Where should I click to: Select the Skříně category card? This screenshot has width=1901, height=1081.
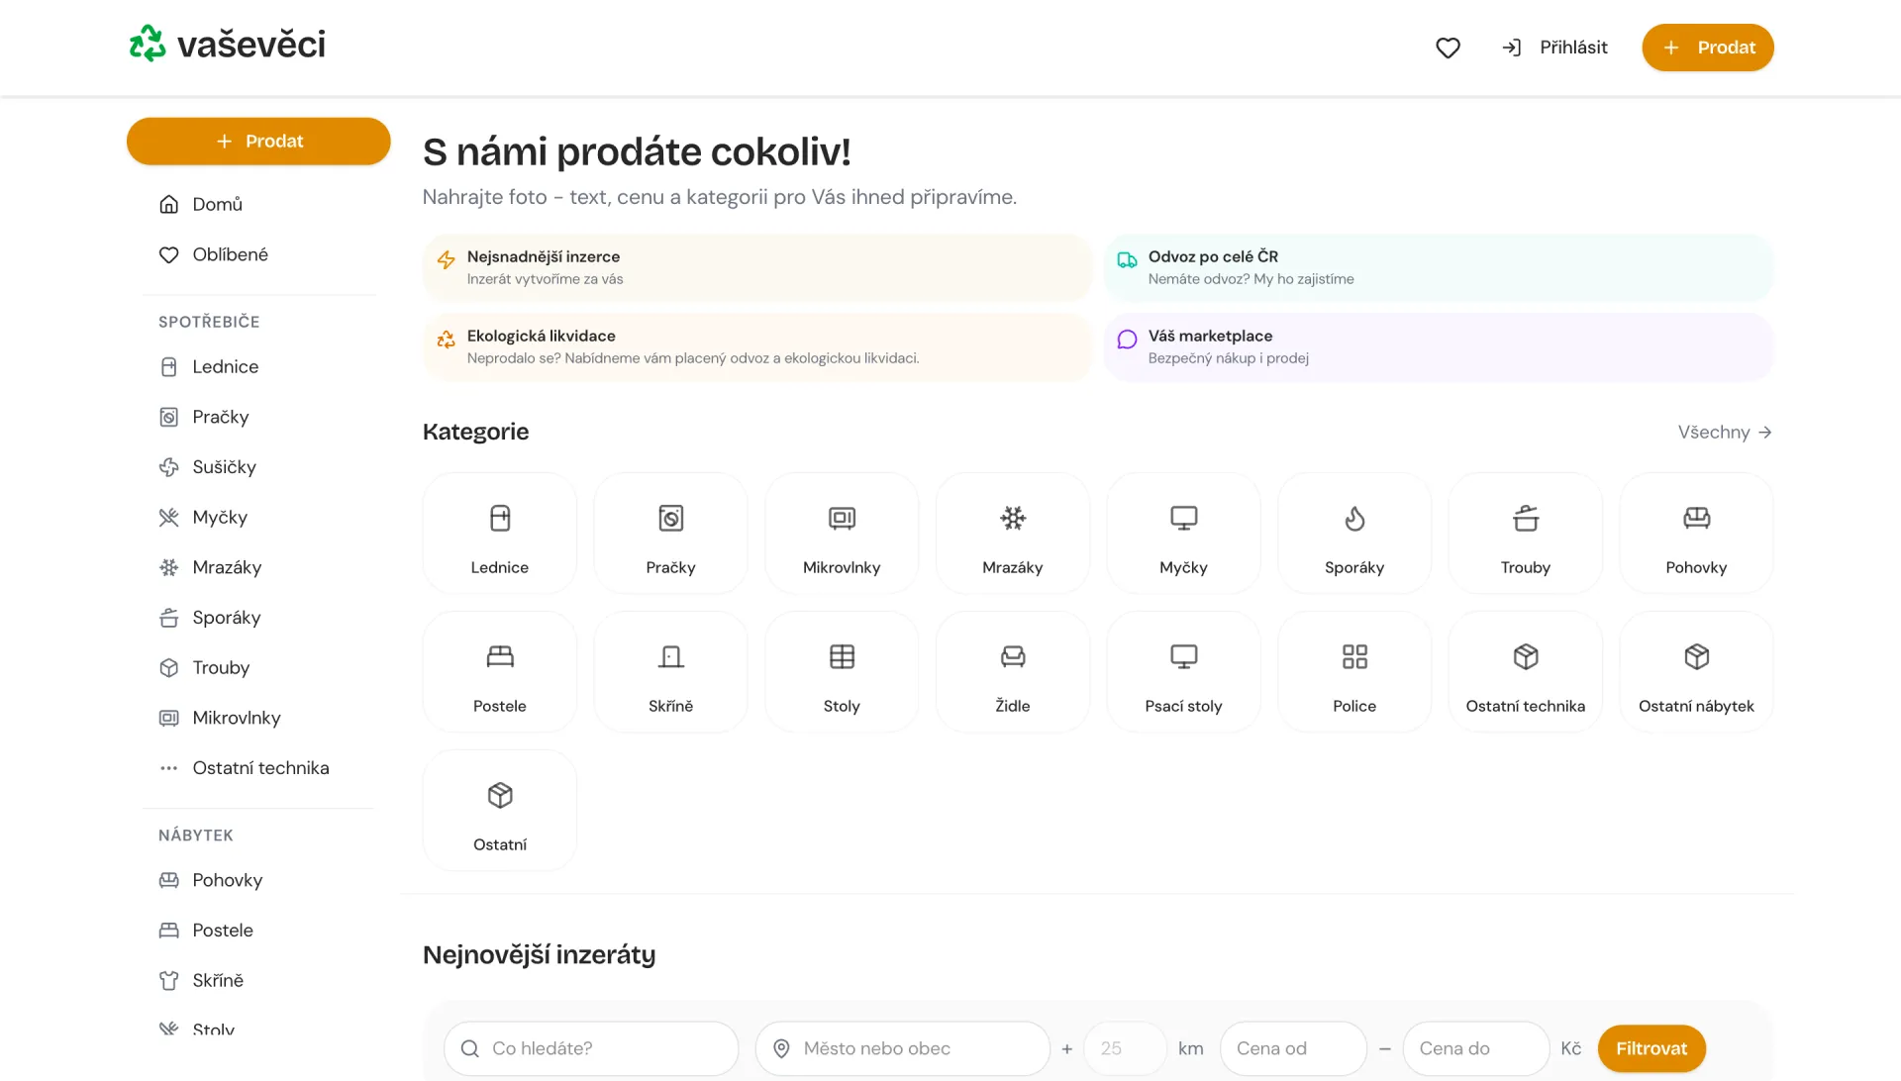coord(670,672)
